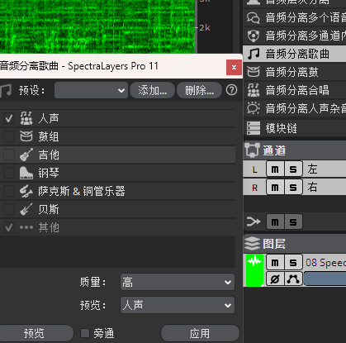Screen dimensions: 346x343
Task: Click the layer's blue-gray level slider
Action: tap(325, 279)
